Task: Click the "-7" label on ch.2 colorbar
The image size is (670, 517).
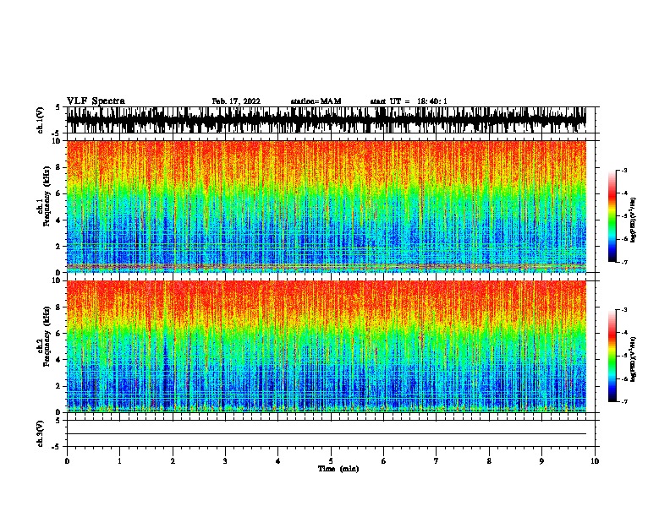Action: (623, 401)
